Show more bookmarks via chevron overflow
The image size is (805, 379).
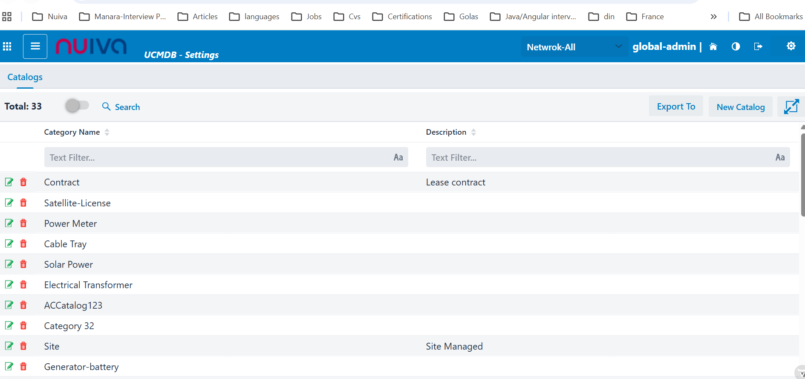[713, 17]
